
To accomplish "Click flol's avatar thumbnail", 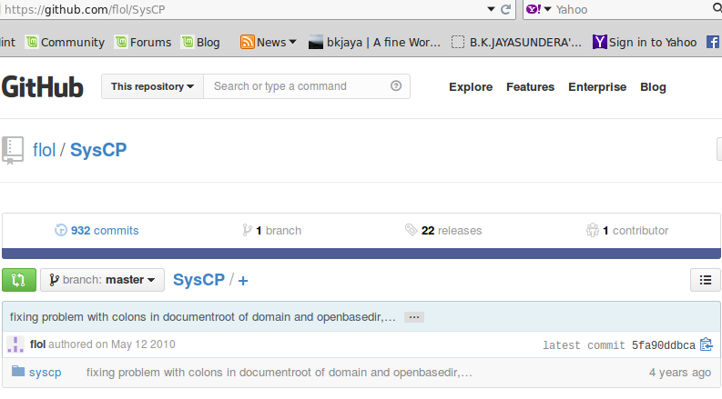I will click(x=15, y=344).
